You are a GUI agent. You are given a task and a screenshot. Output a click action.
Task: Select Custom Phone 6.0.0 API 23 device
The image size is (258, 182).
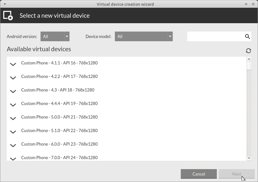(x=60, y=144)
